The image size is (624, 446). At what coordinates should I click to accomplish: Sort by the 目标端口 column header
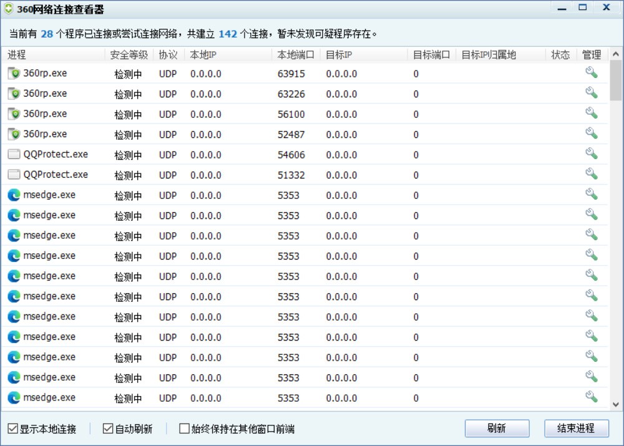click(432, 54)
